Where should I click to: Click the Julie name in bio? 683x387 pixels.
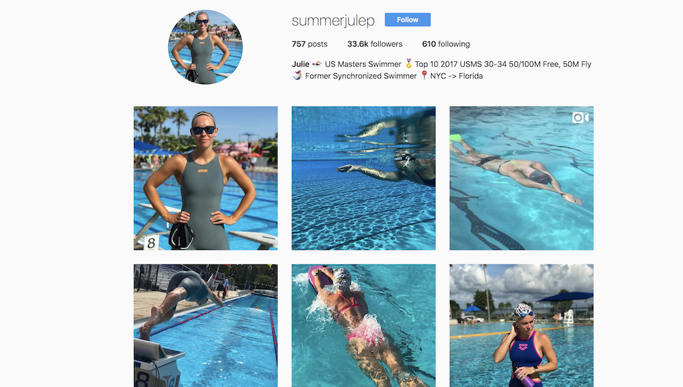click(x=301, y=64)
